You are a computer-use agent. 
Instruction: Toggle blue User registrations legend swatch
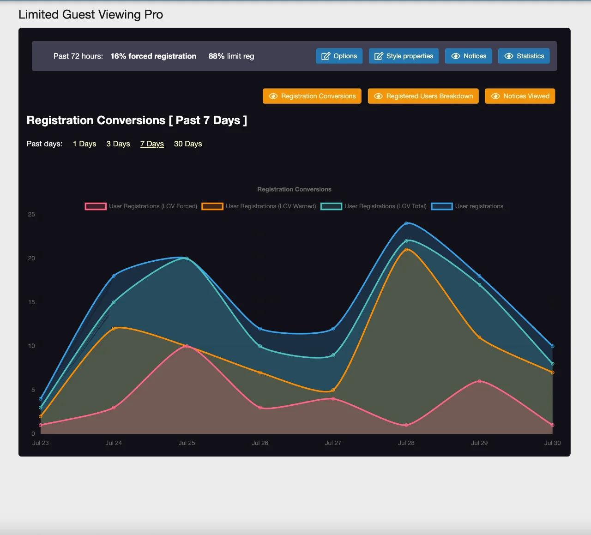point(442,206)
